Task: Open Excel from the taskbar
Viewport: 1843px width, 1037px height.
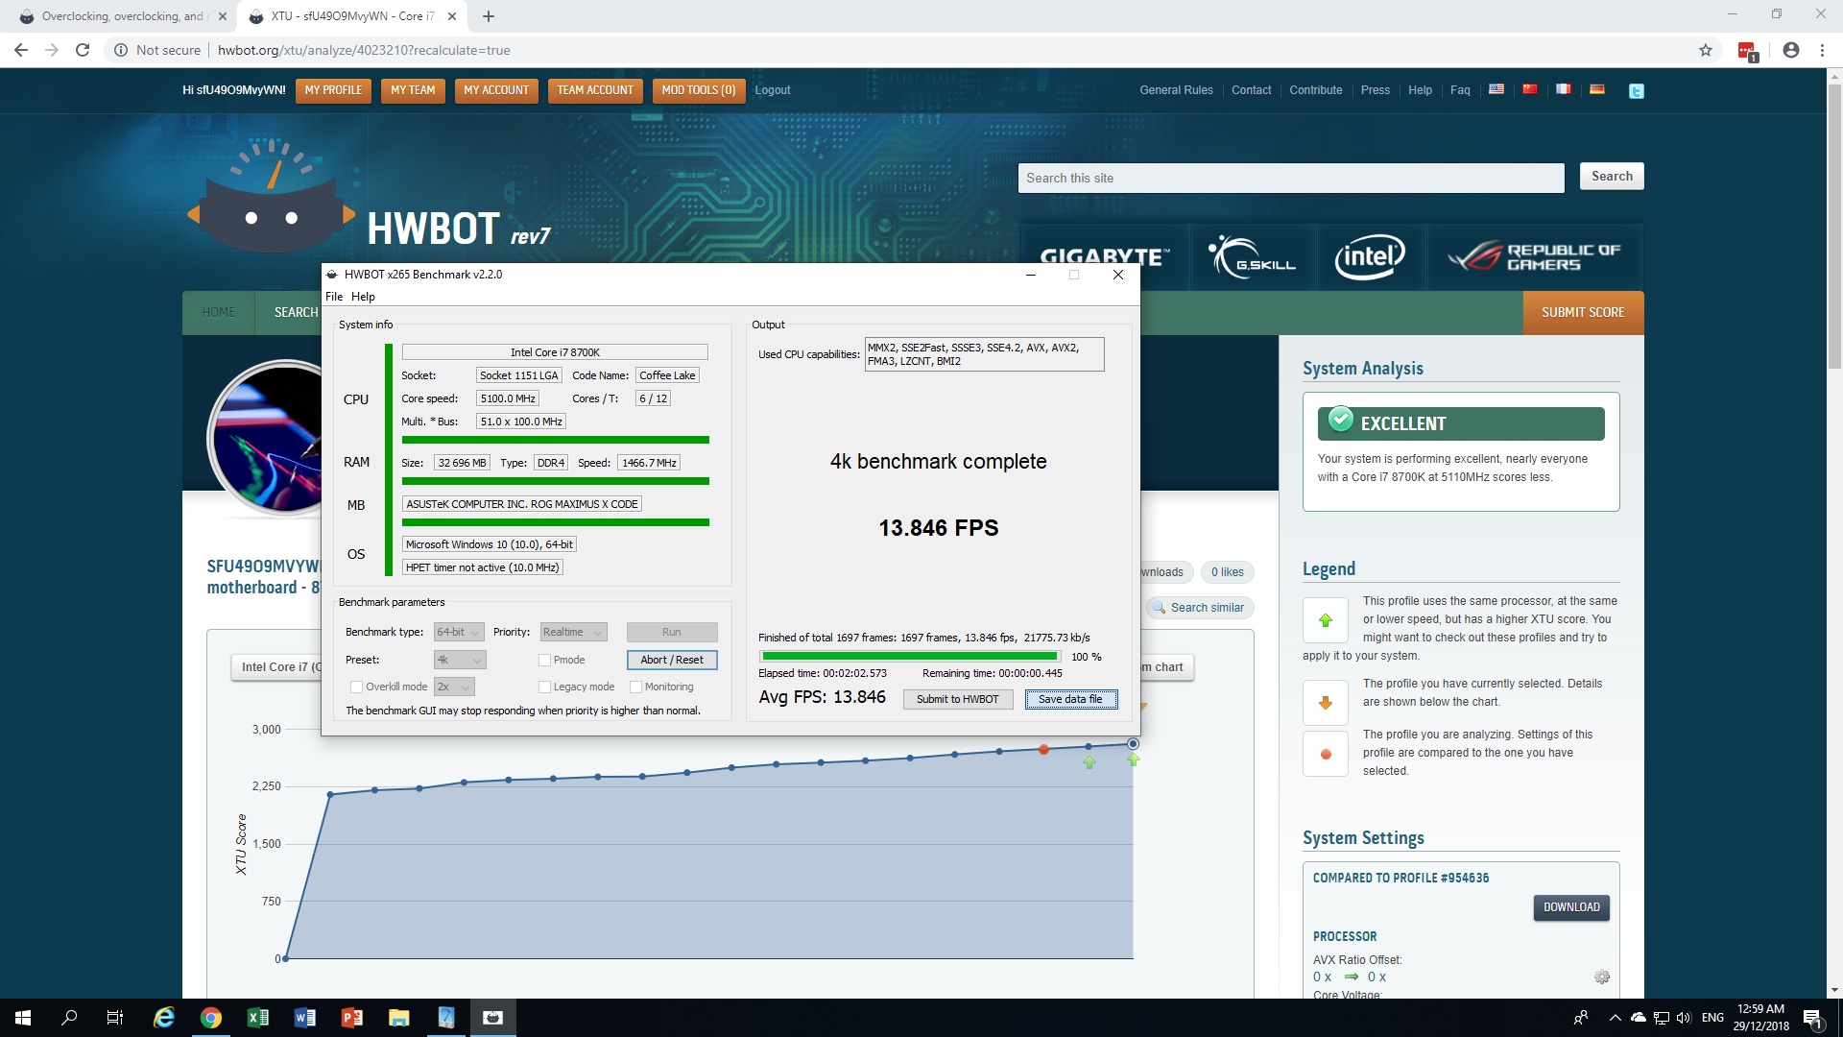Action: click(x=258, y=1018)
